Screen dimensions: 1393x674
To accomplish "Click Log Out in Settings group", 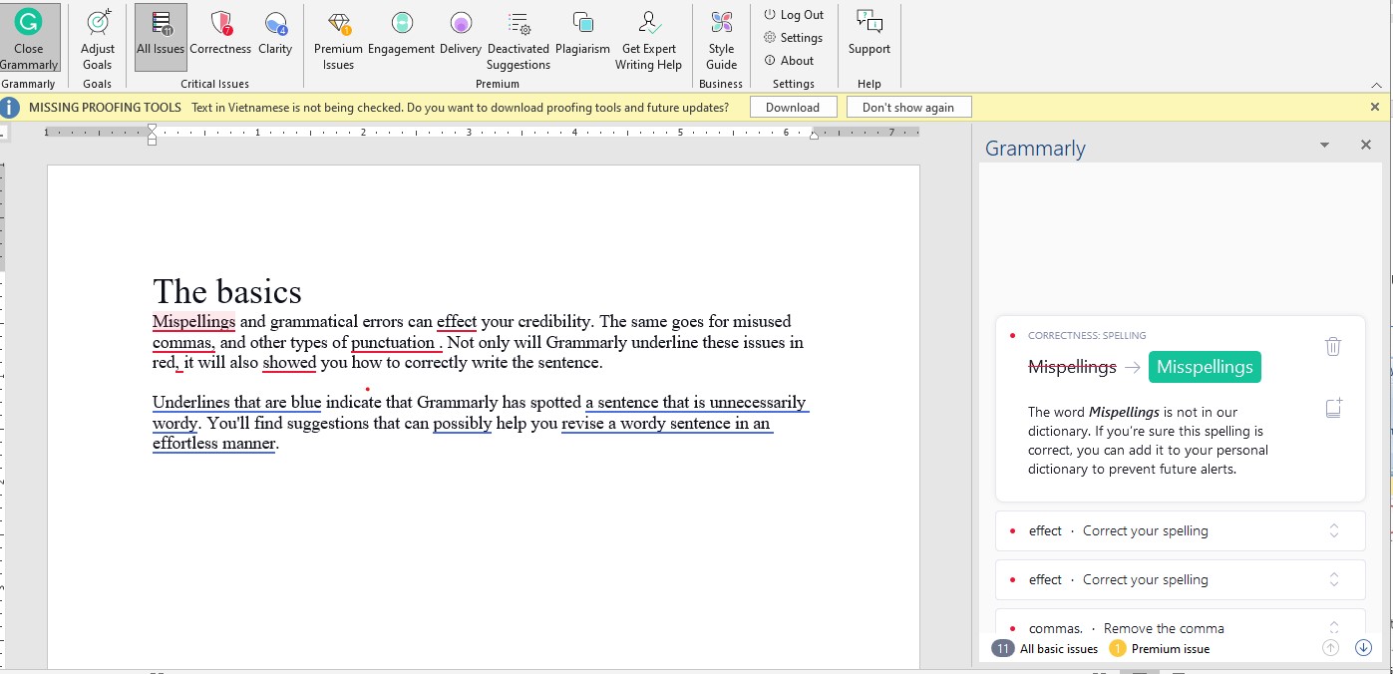I will point(794,15).
